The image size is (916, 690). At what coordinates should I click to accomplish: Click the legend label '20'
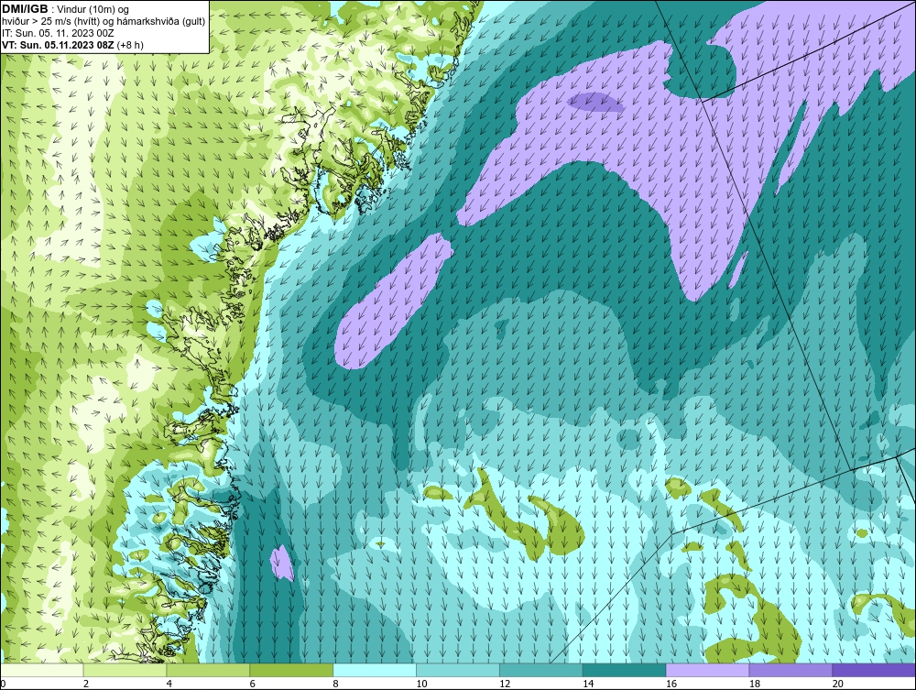(x=837, y=684)
